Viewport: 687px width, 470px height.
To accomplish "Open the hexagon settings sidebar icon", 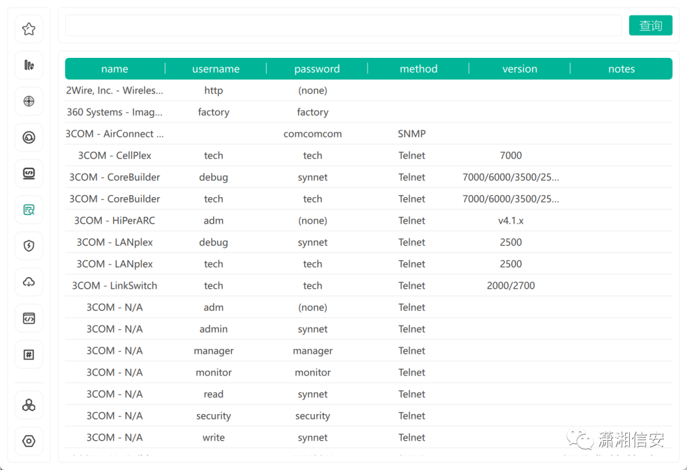I will coord(29,441).
